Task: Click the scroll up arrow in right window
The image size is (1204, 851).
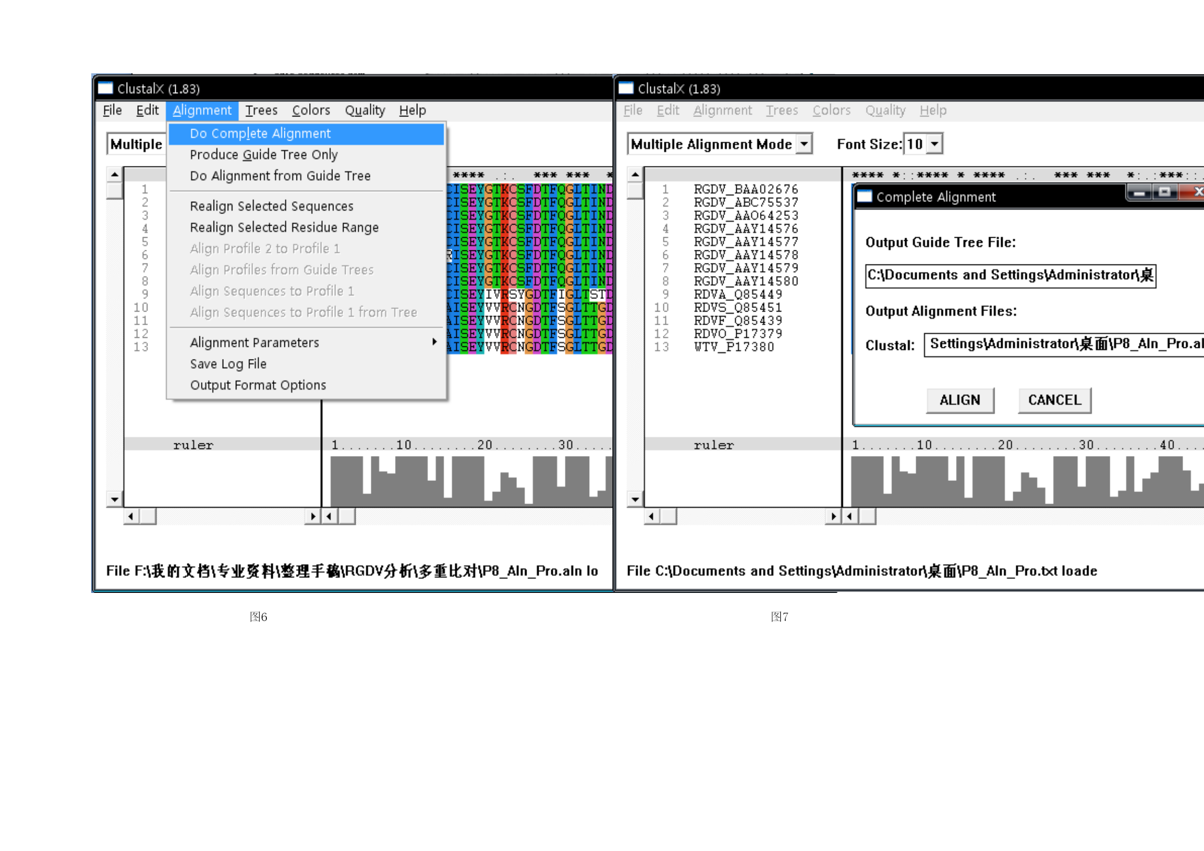Action: coord(635,174)
